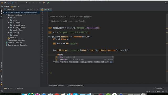Click the Run with Coverage icon

(36, 3)
